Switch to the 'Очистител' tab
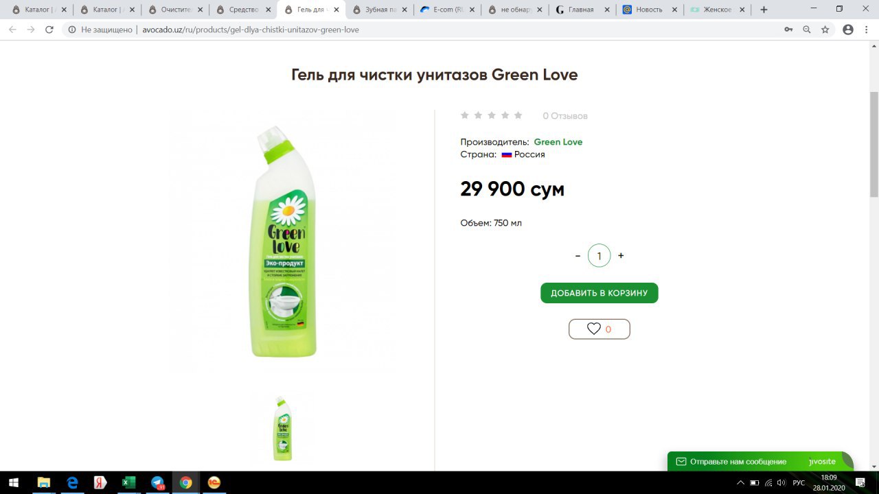879x494 pixels. click(170, 10)
